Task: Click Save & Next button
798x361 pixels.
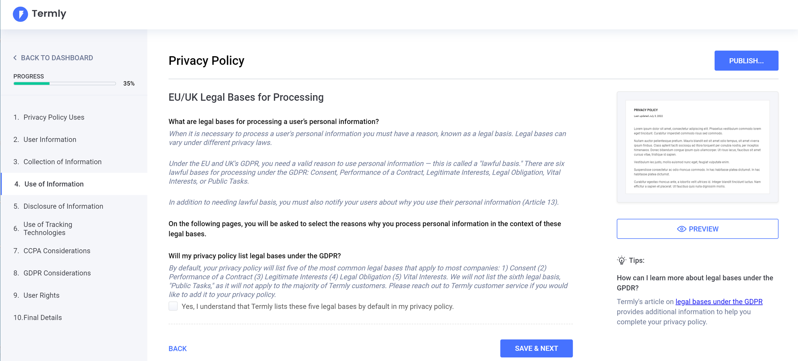Action: 536,348
